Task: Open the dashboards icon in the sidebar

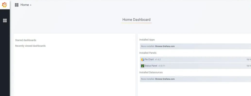Action: [5, 20]
